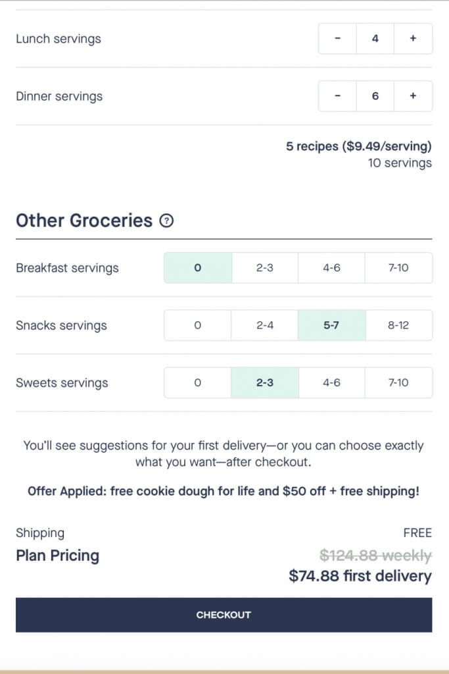This screenshot has height=674, width=449.
Task: Choose 2-4 Snacks servings
Action: click(265, 325)
